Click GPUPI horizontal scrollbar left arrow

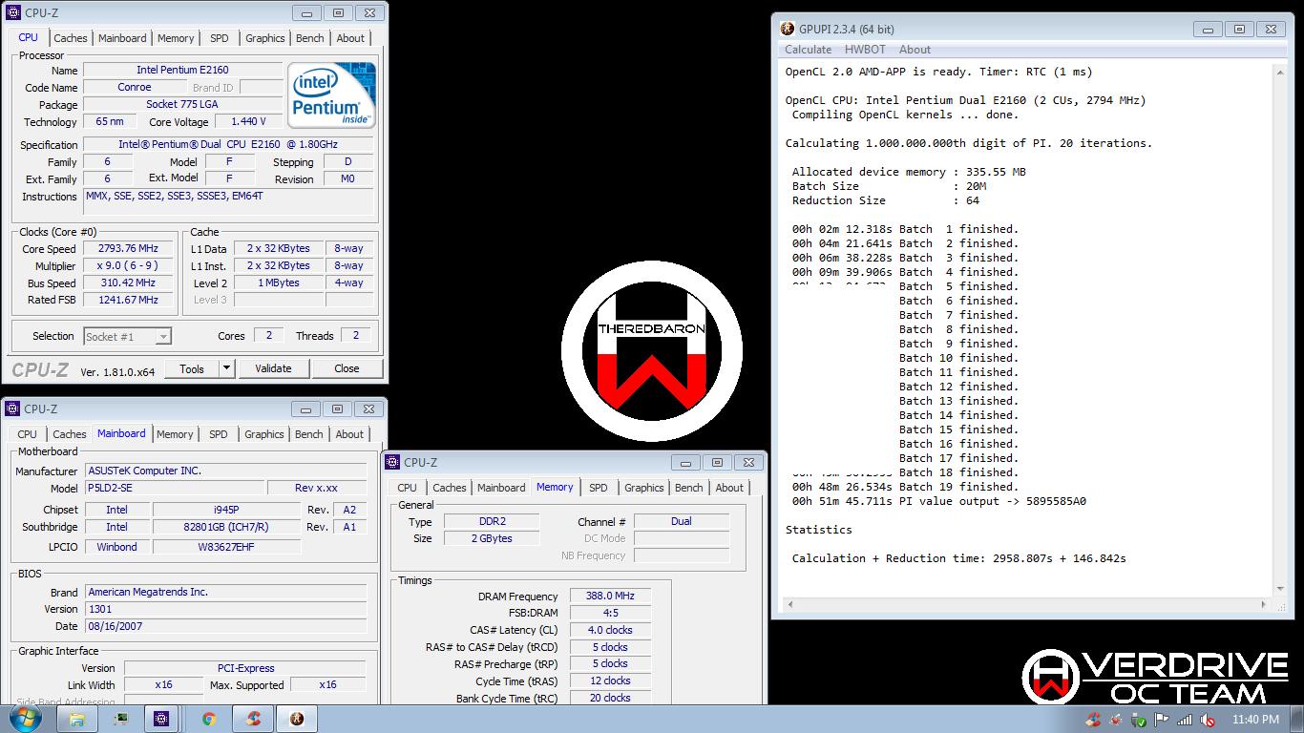[790, 604]
